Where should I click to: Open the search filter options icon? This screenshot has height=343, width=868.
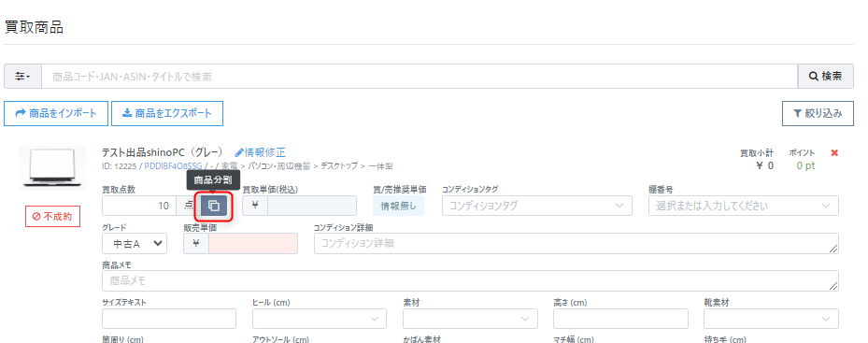pyautogui.click(x=22, y=77)
